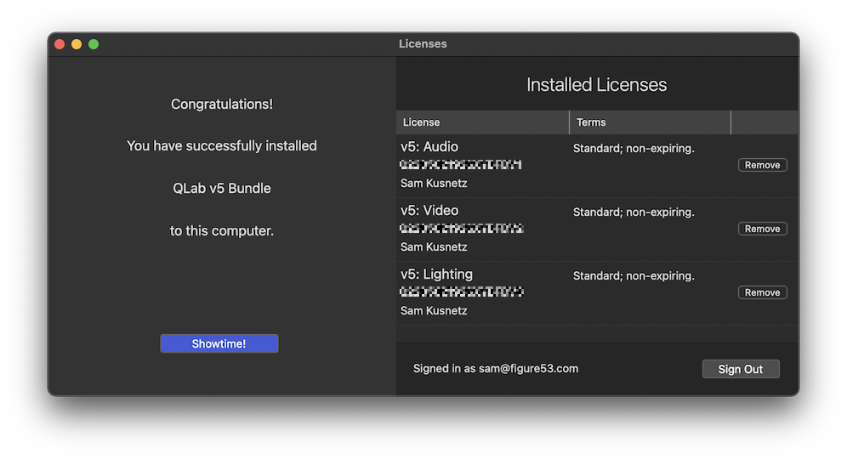The image size is (847, 459).
Task: Remove the v5: Audio license
Action: [x=762, y=165]
